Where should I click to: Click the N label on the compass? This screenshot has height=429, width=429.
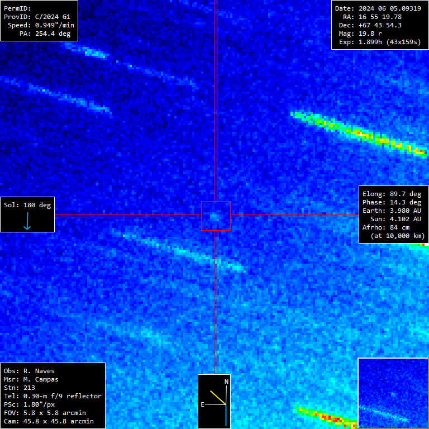click(226, 382)
